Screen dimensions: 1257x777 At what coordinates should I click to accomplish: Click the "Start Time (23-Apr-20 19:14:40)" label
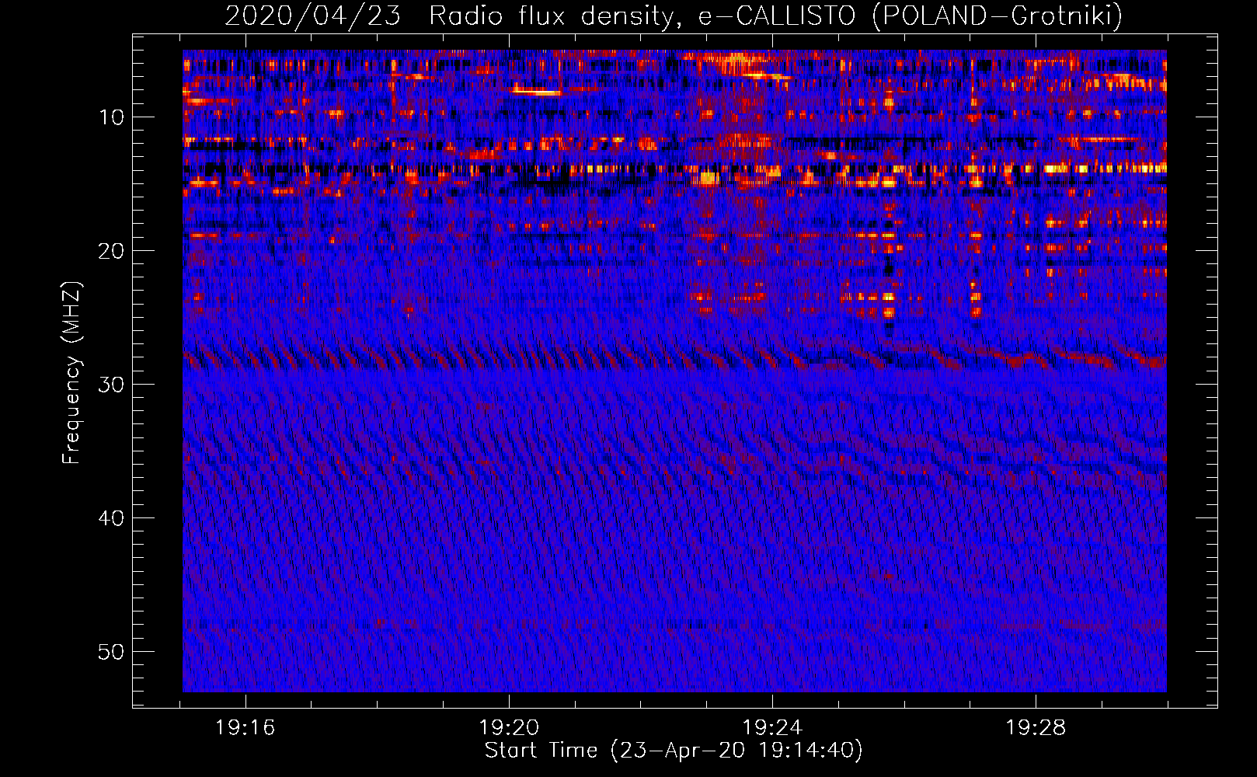(674, 751)
